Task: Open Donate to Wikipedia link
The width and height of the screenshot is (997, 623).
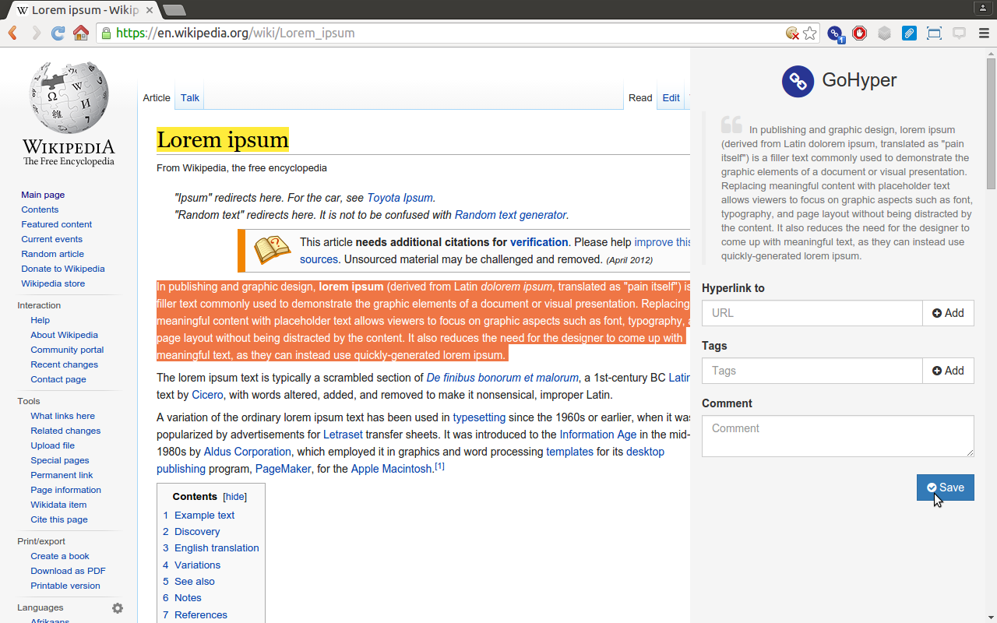Action: point(62,269)
